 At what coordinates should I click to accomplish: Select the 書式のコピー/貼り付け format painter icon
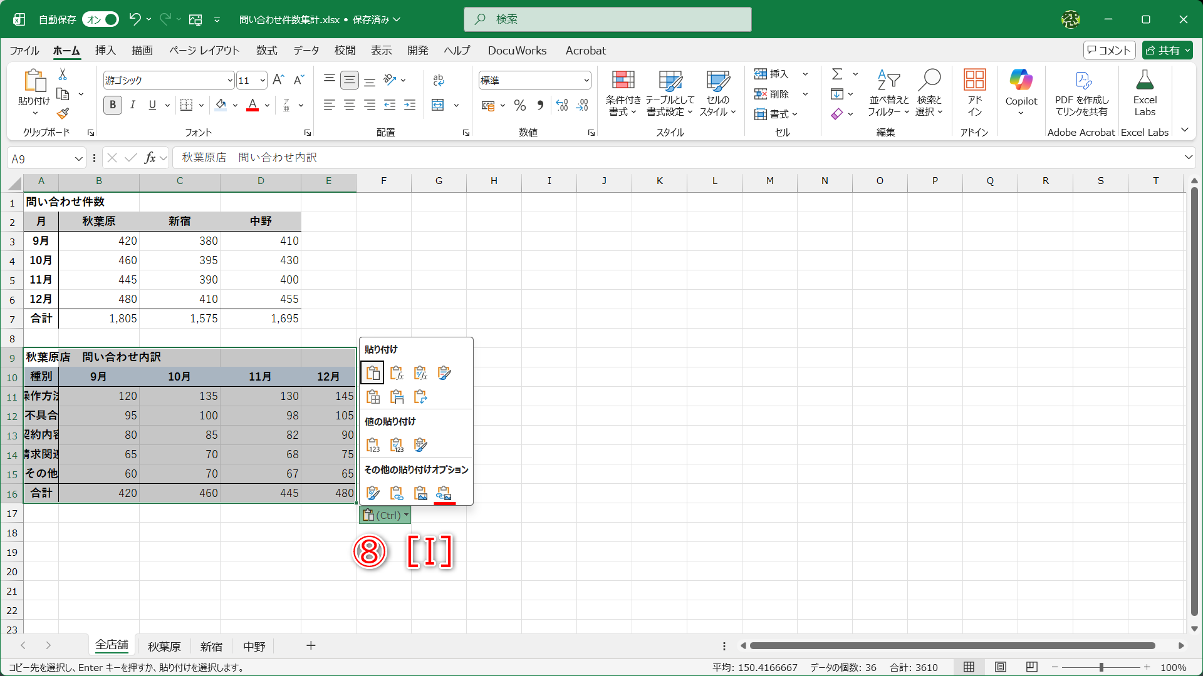[x=62, y=114]
